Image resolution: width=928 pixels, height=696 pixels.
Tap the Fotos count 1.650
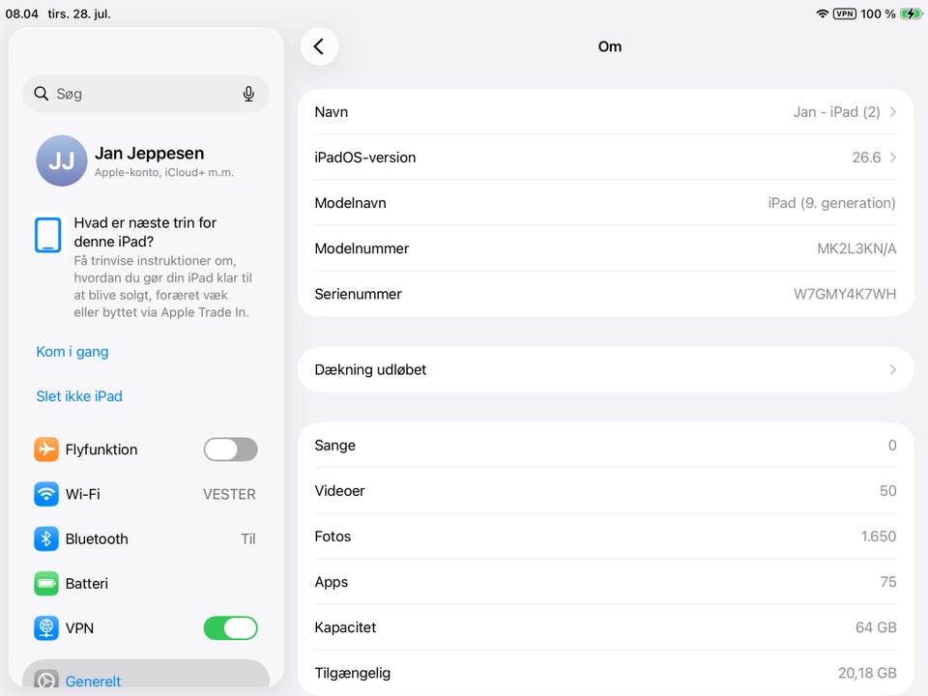point(879,536)
